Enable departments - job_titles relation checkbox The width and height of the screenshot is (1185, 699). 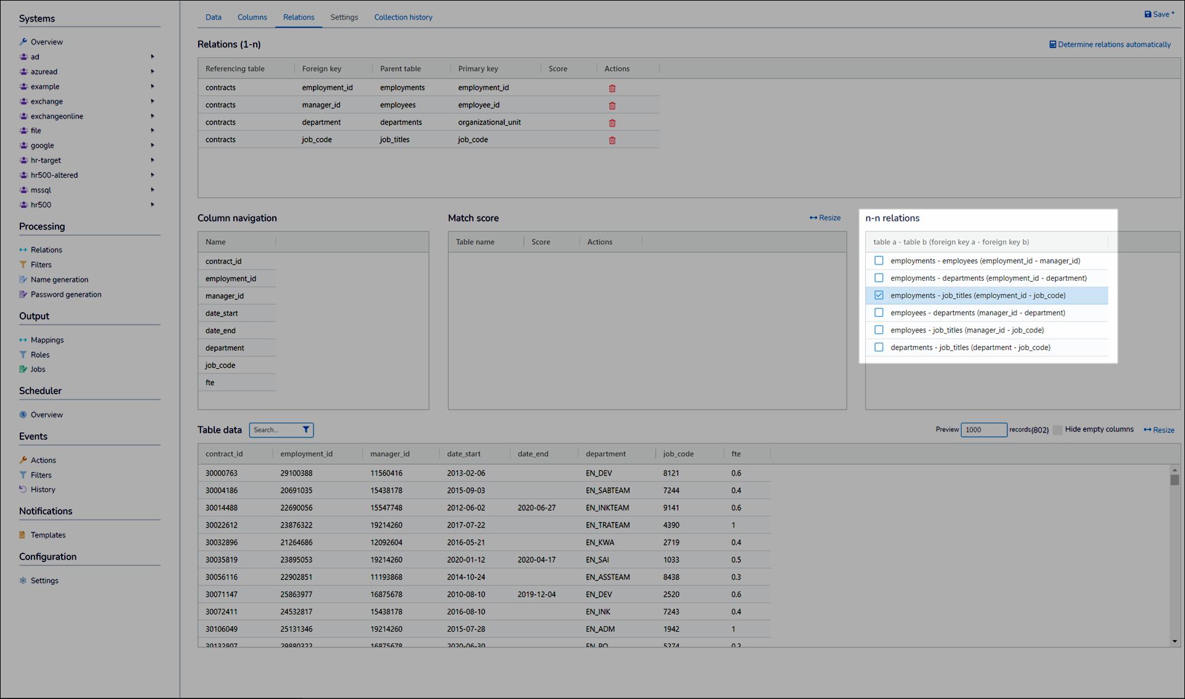pyautogui.click(x=879, y=347)
